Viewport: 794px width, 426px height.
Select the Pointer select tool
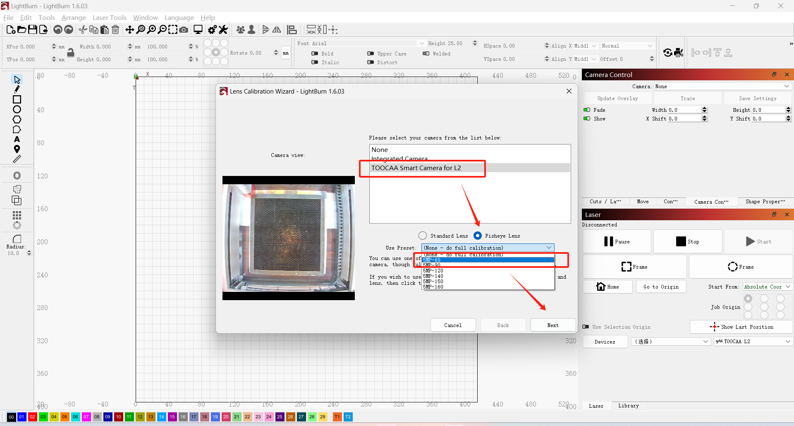tap(17, 79)
